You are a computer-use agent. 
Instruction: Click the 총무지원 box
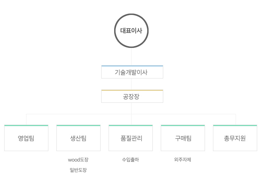click(x=235, y=138)
